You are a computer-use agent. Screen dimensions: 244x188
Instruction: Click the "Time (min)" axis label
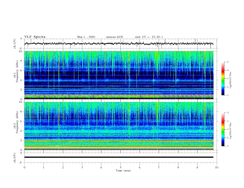tap(123, 170)
